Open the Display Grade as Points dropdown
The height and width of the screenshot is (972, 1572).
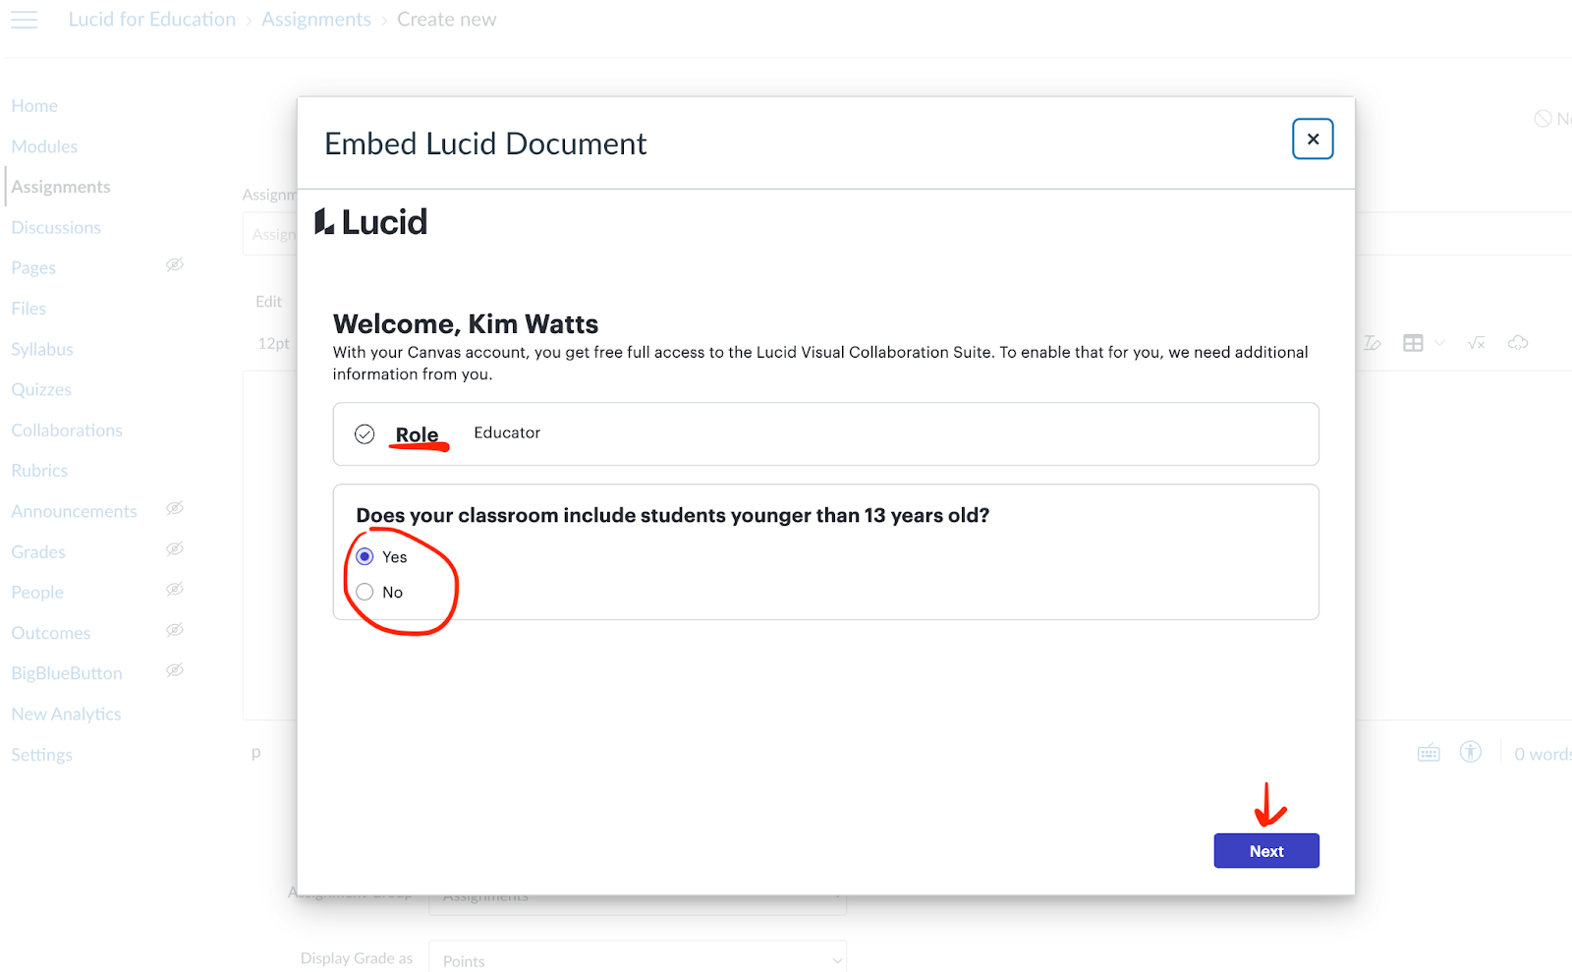638,959
